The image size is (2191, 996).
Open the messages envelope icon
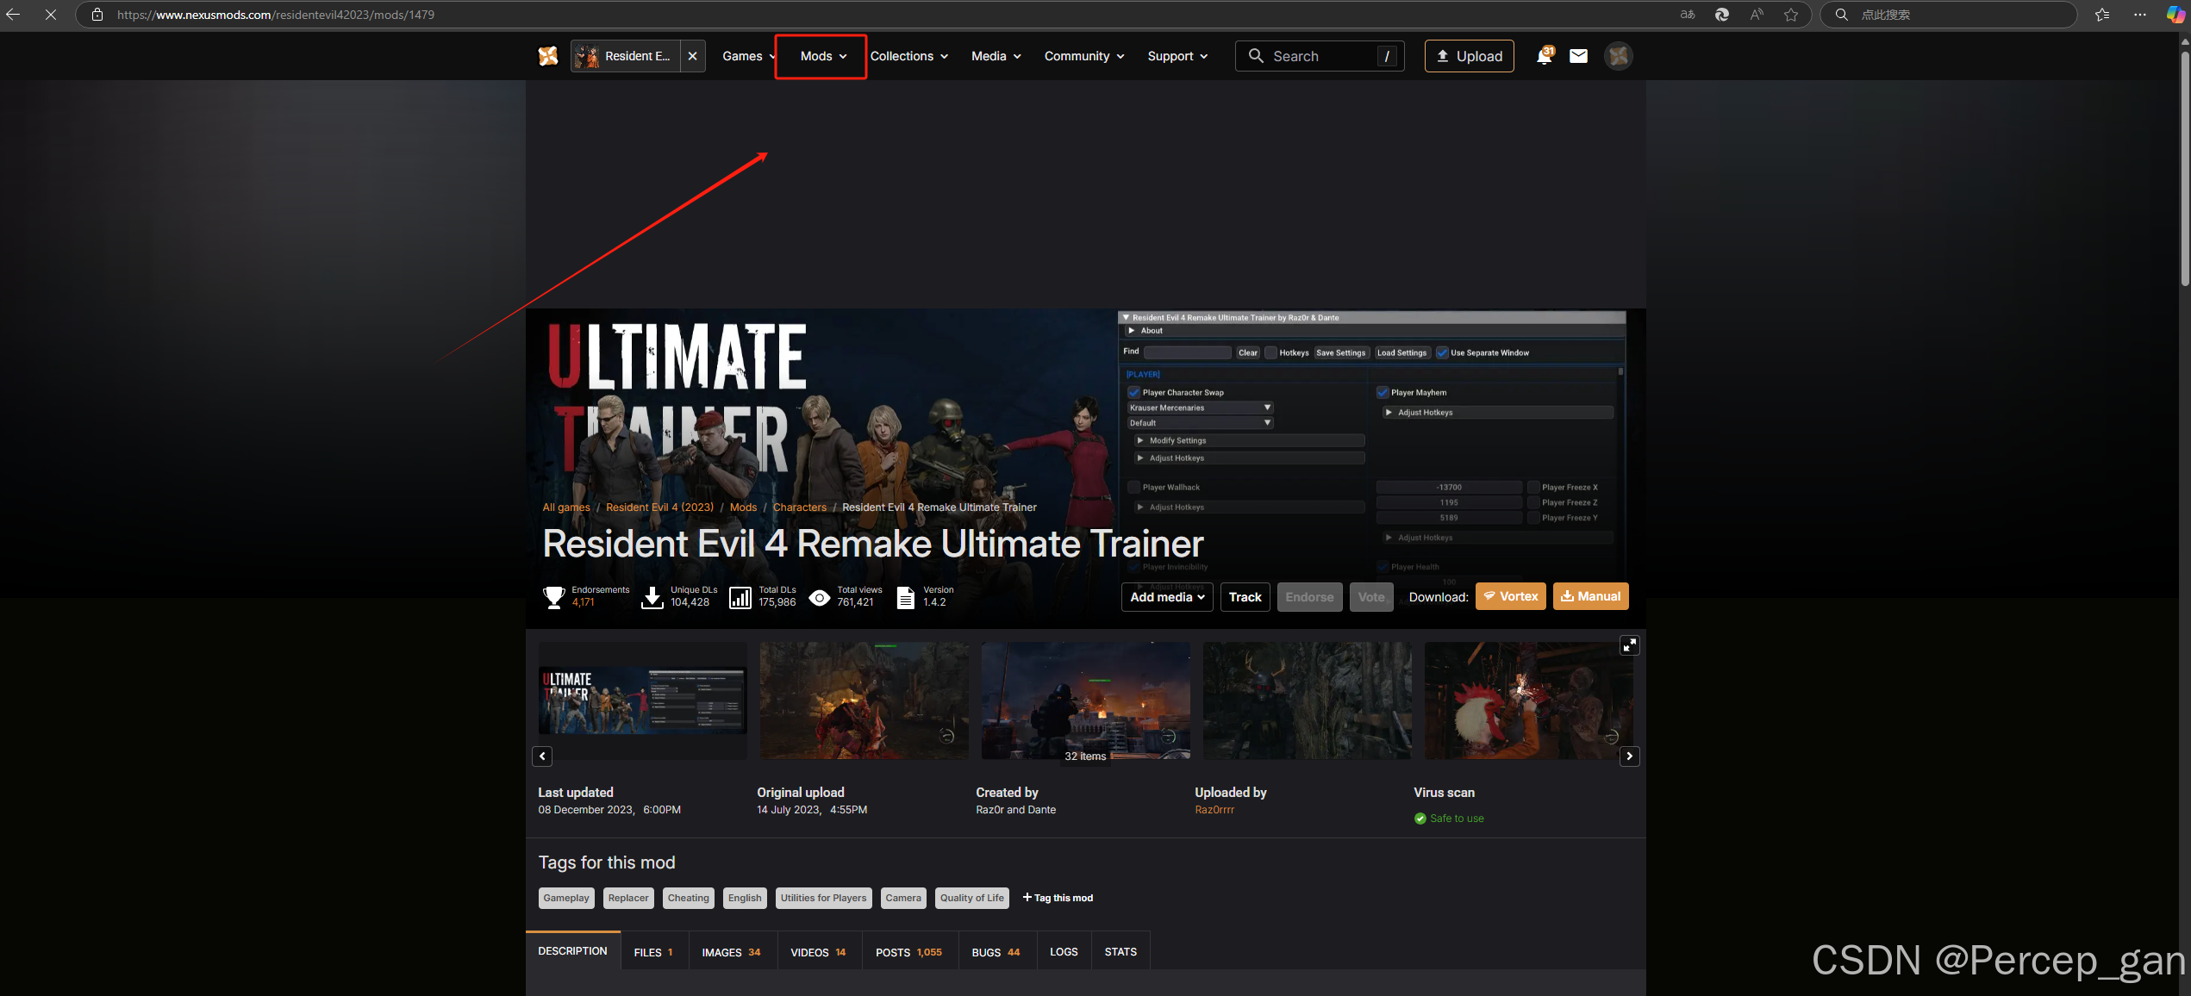(x=1578, y=56)
